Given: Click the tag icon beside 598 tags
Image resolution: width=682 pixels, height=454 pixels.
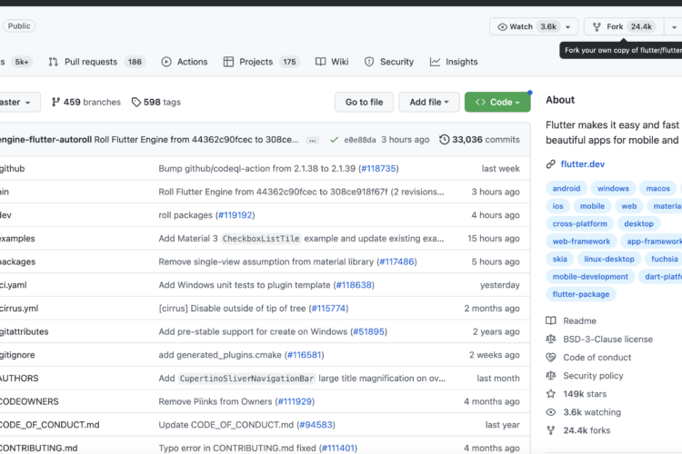Looking at the screenshot, I should point(136,102).
